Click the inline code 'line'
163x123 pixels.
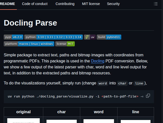click(x=139, y=83)
